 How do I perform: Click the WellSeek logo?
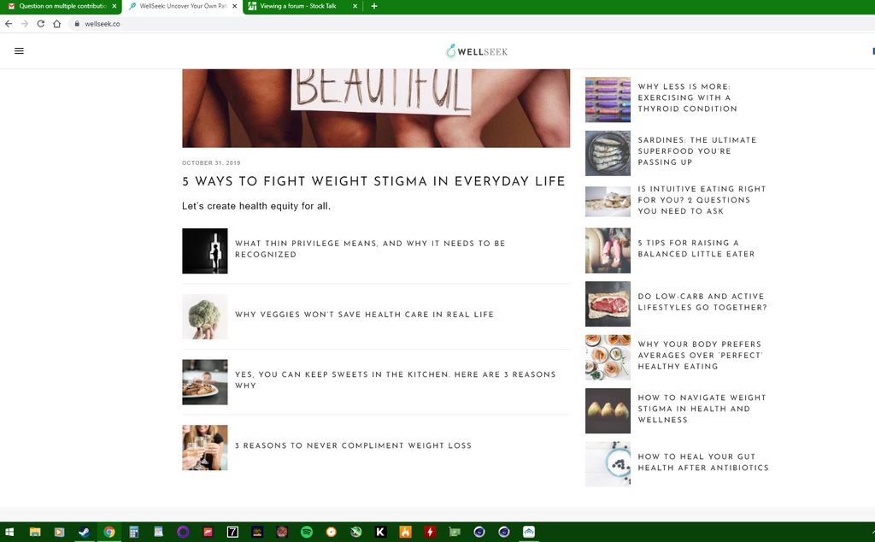point(477,51)
